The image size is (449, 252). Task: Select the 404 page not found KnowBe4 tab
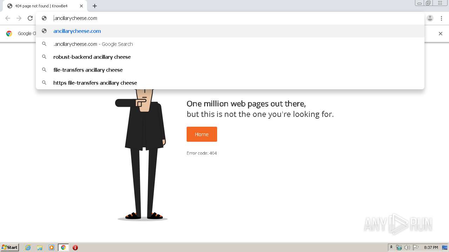(x=45, y=6)
